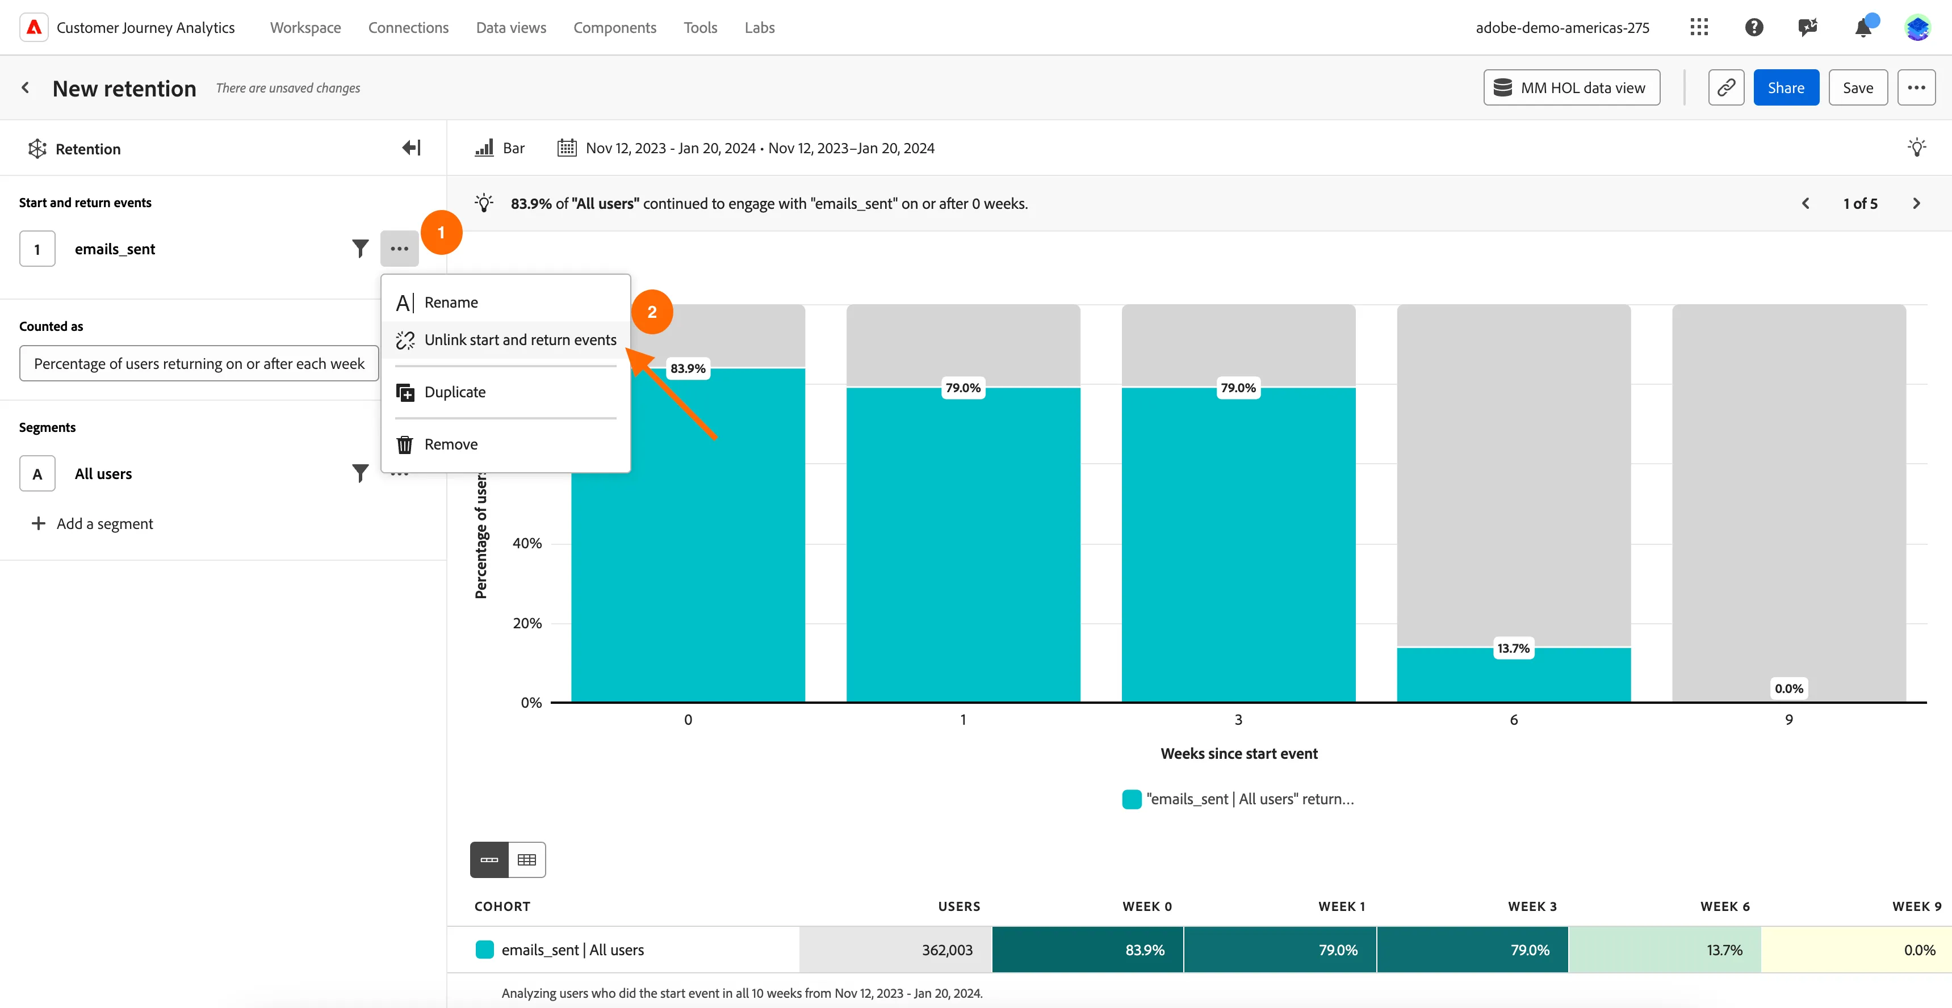The width and height of the screenshot is (1952, 1008).
Task: Copy link with the chain icon button
Action: pyautogui.click(x=1725, y=88)
